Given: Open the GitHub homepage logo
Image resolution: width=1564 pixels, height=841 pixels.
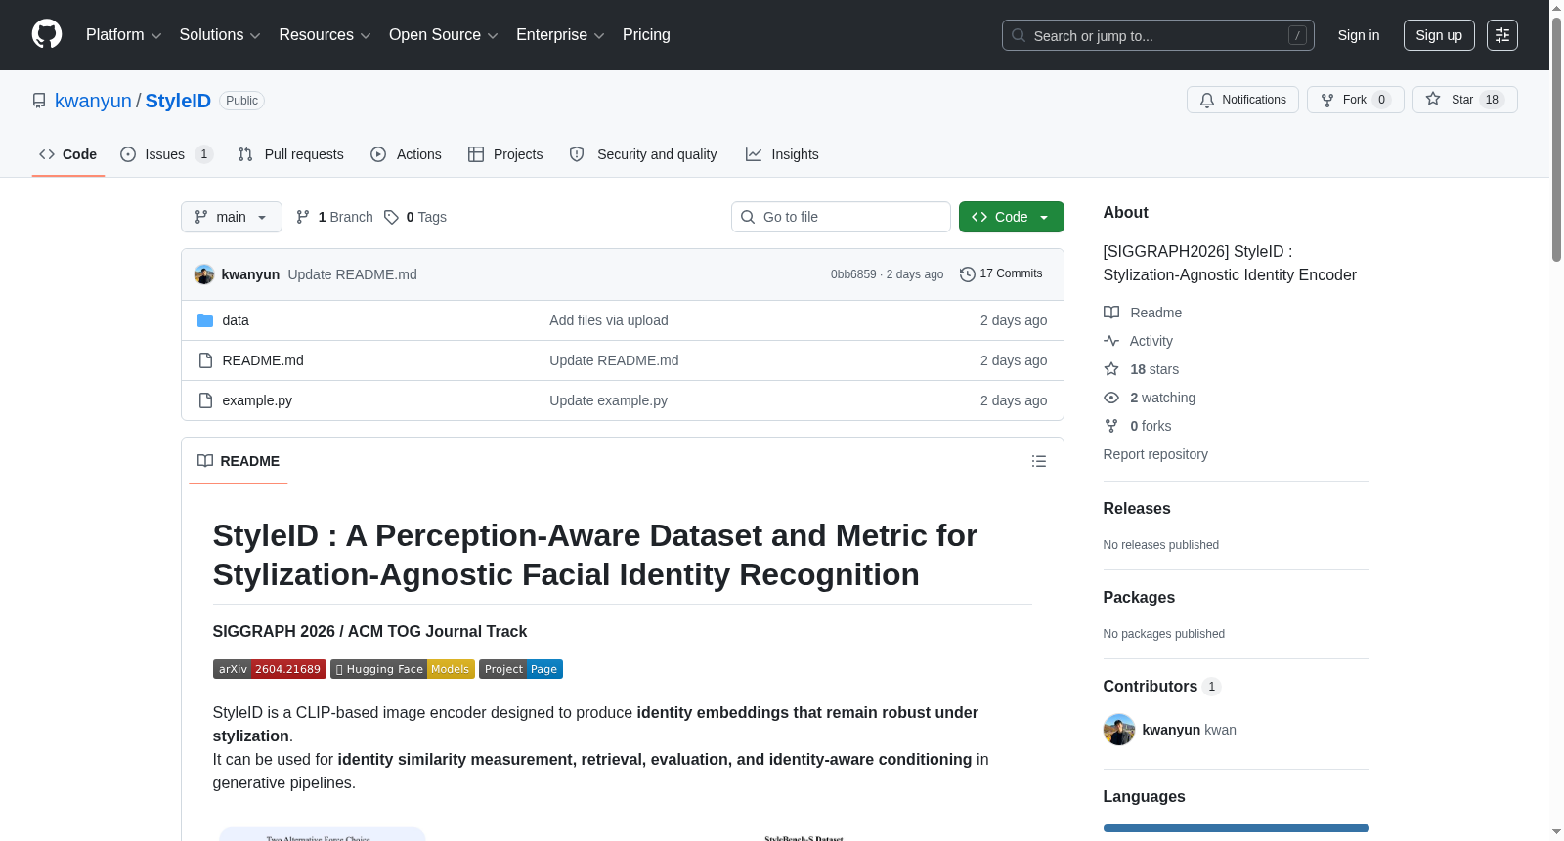Looking at the screenshot, I should pyautogui.click(x=47, y=35).
